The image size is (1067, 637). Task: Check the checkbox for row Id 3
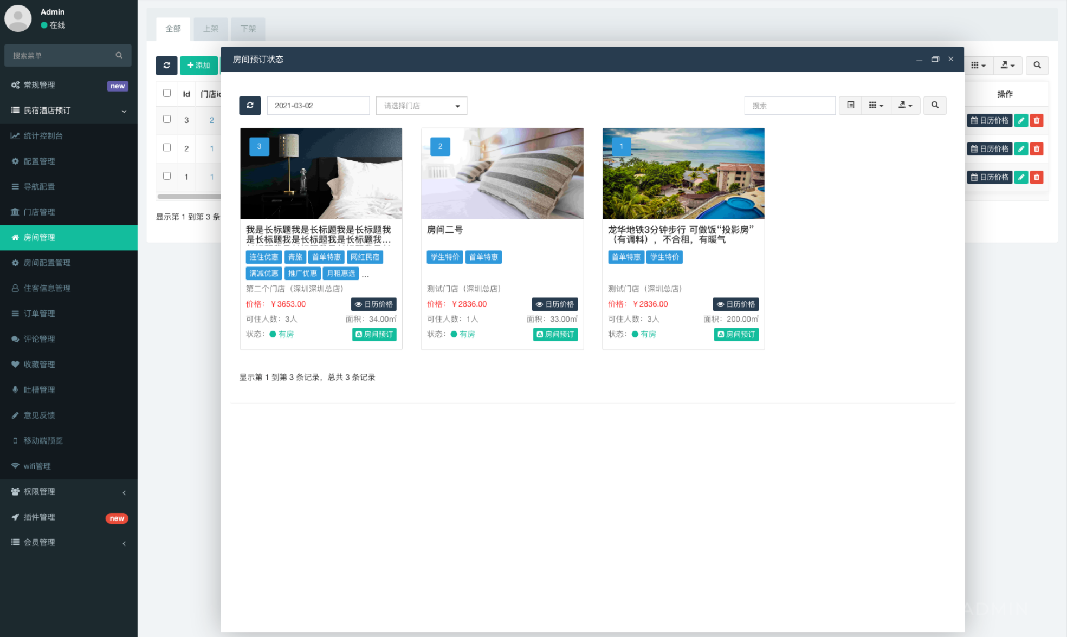[167, 119]
